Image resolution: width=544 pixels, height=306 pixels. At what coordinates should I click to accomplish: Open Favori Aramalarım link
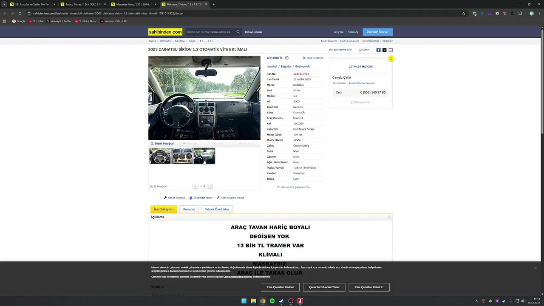tap(349, 41)
